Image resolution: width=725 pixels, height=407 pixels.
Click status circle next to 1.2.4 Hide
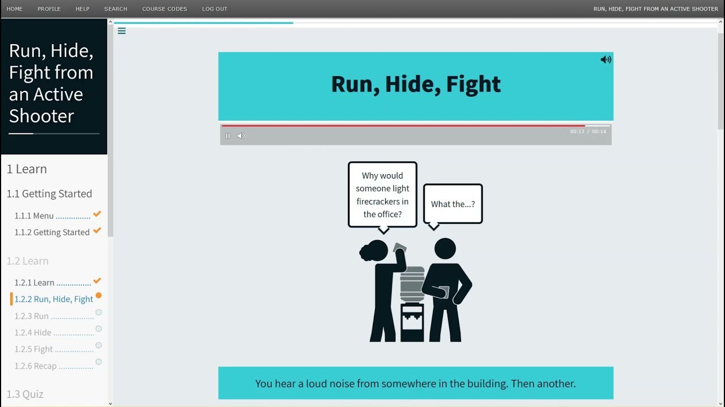tap(99, 329)
